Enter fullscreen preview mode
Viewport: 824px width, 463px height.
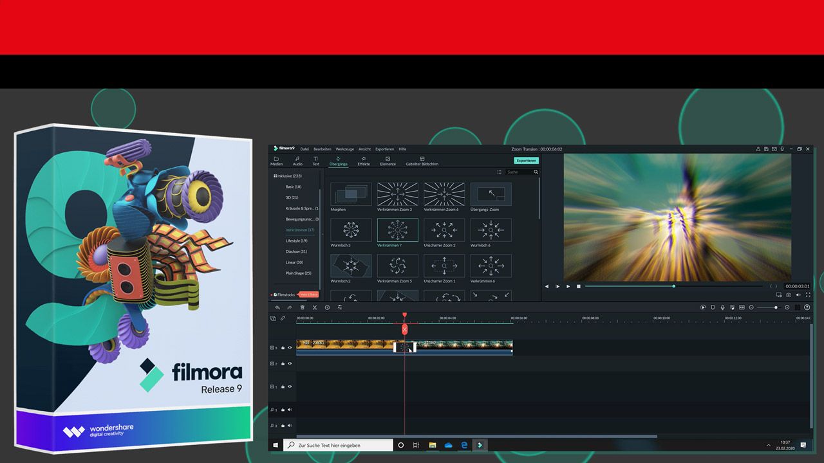click(808, 295)
